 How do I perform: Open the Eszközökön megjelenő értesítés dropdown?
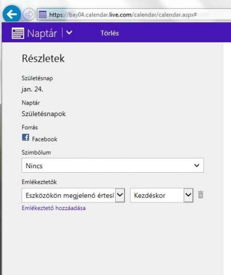(x=73, y=195)
